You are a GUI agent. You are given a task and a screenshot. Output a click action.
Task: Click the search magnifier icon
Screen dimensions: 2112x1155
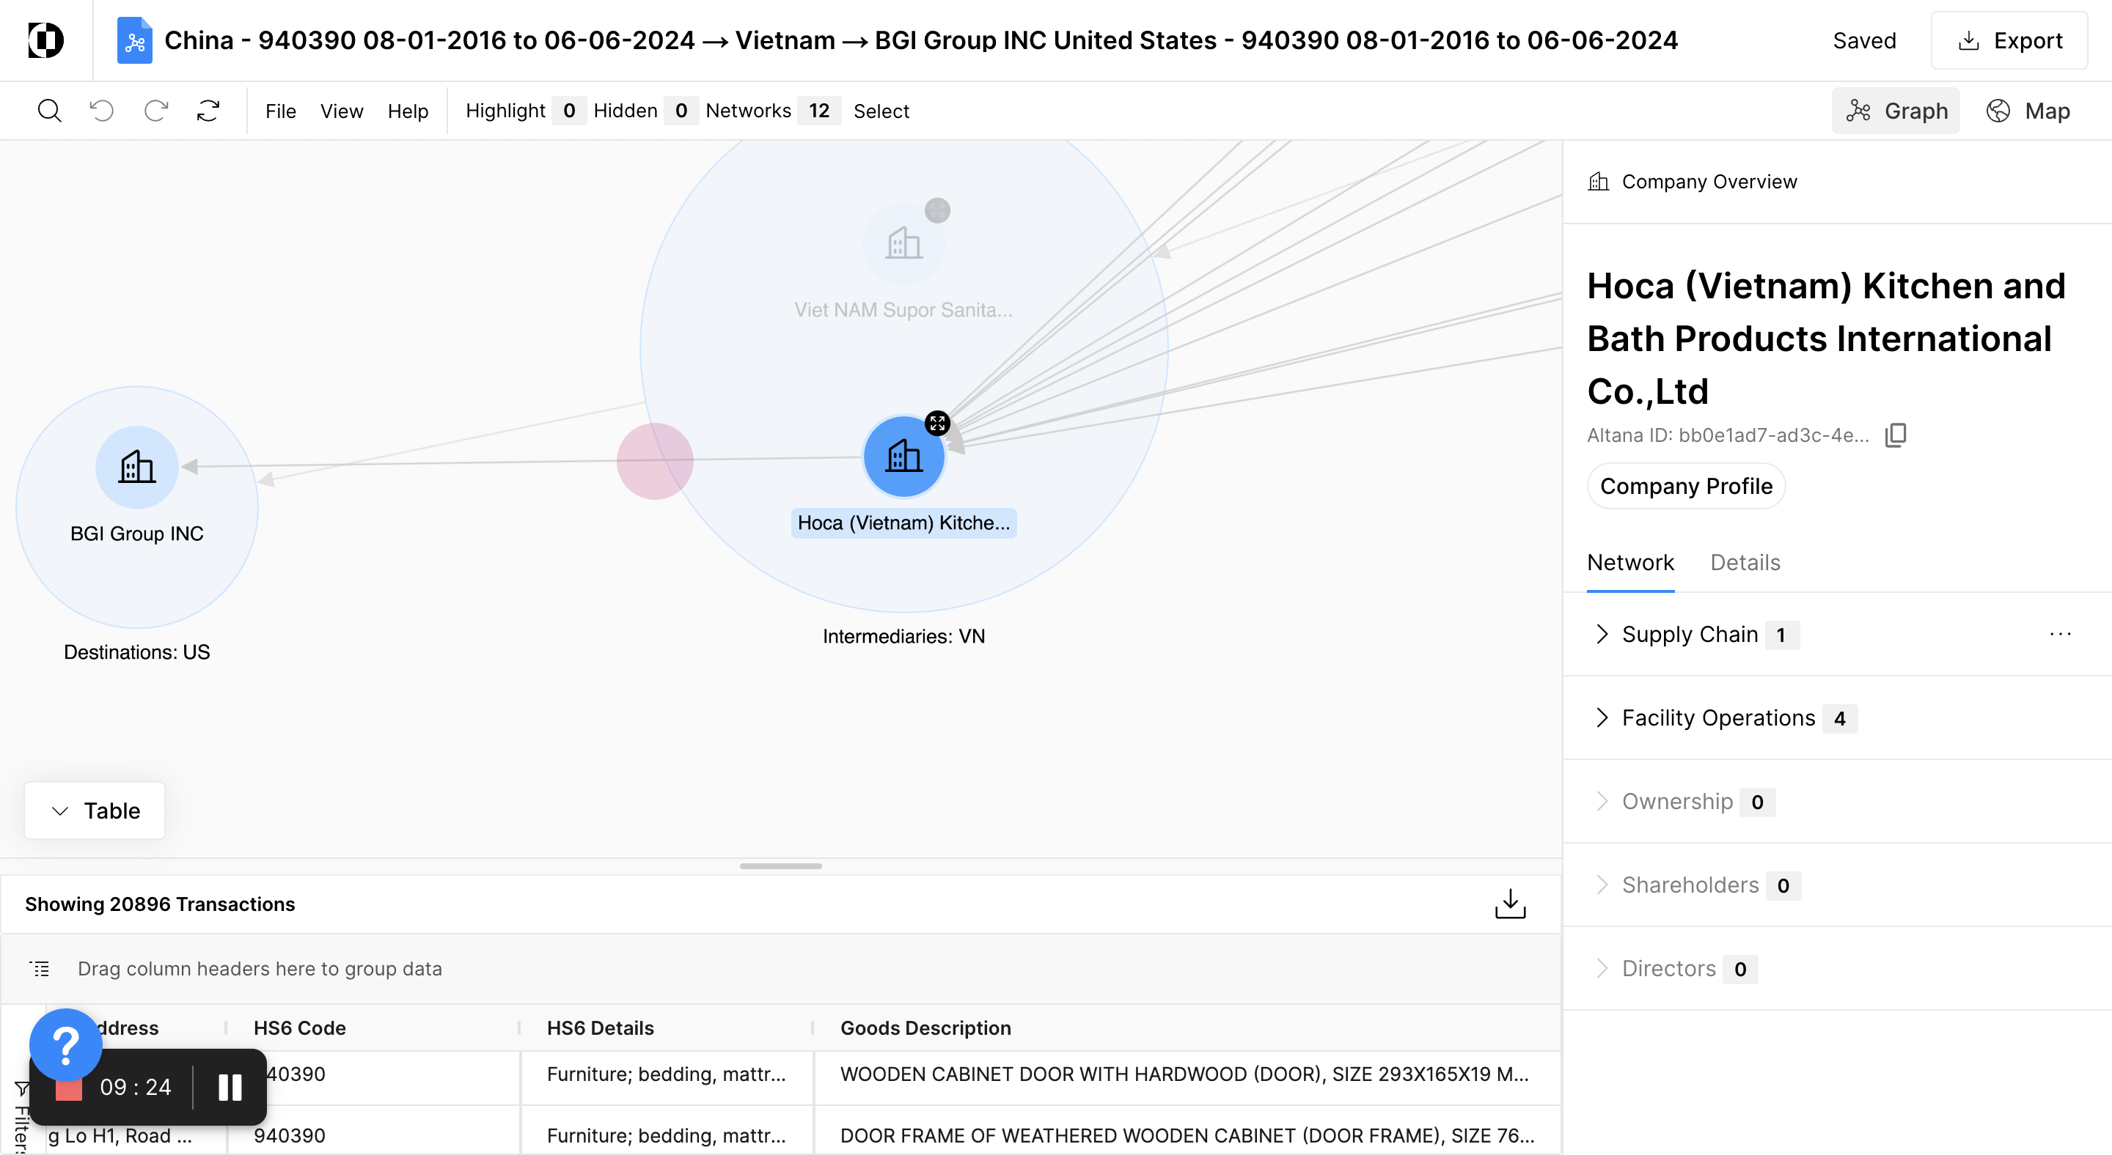pos(49,111)
